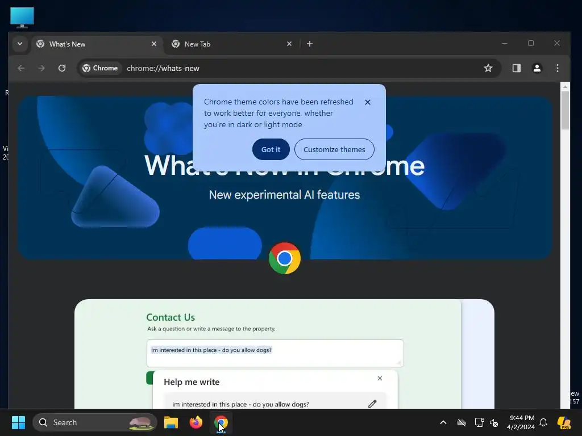The height and width of the screenshot is (436, 582).
Task: Close the What's New tab
Action: [153, 44]
